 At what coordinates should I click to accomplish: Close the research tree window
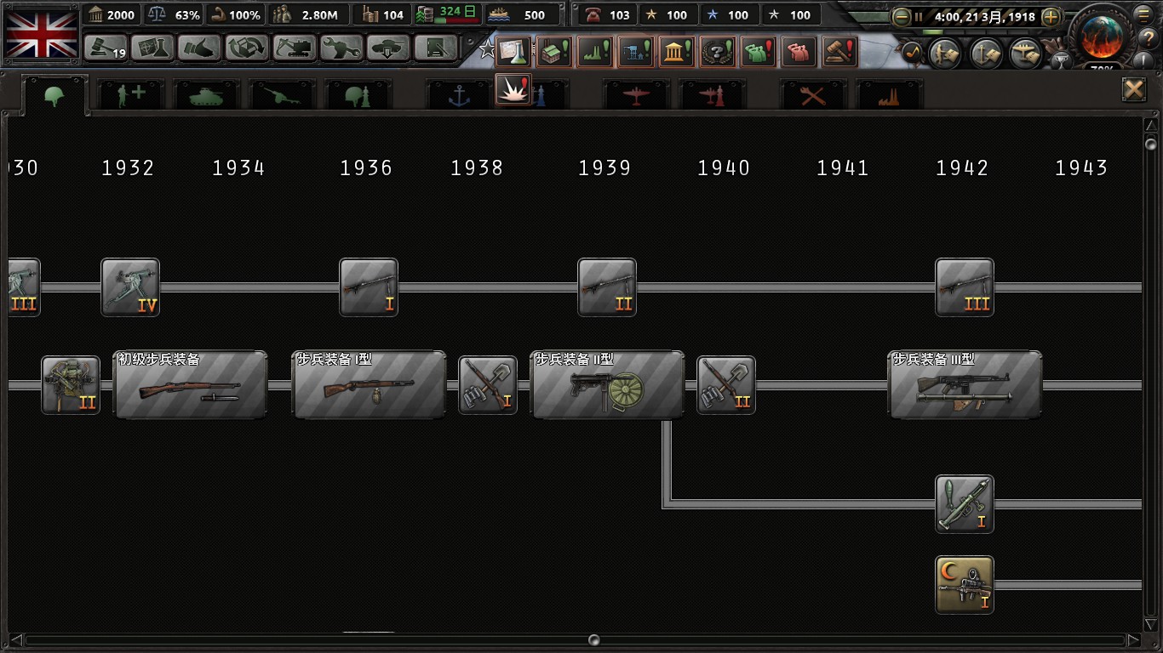coord(1133,89)
